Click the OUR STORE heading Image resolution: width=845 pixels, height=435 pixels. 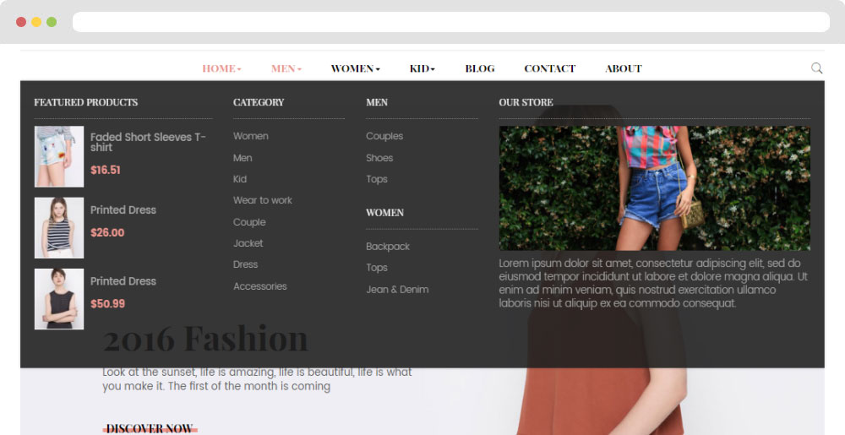pyautogui.click(x=526, y=102)
